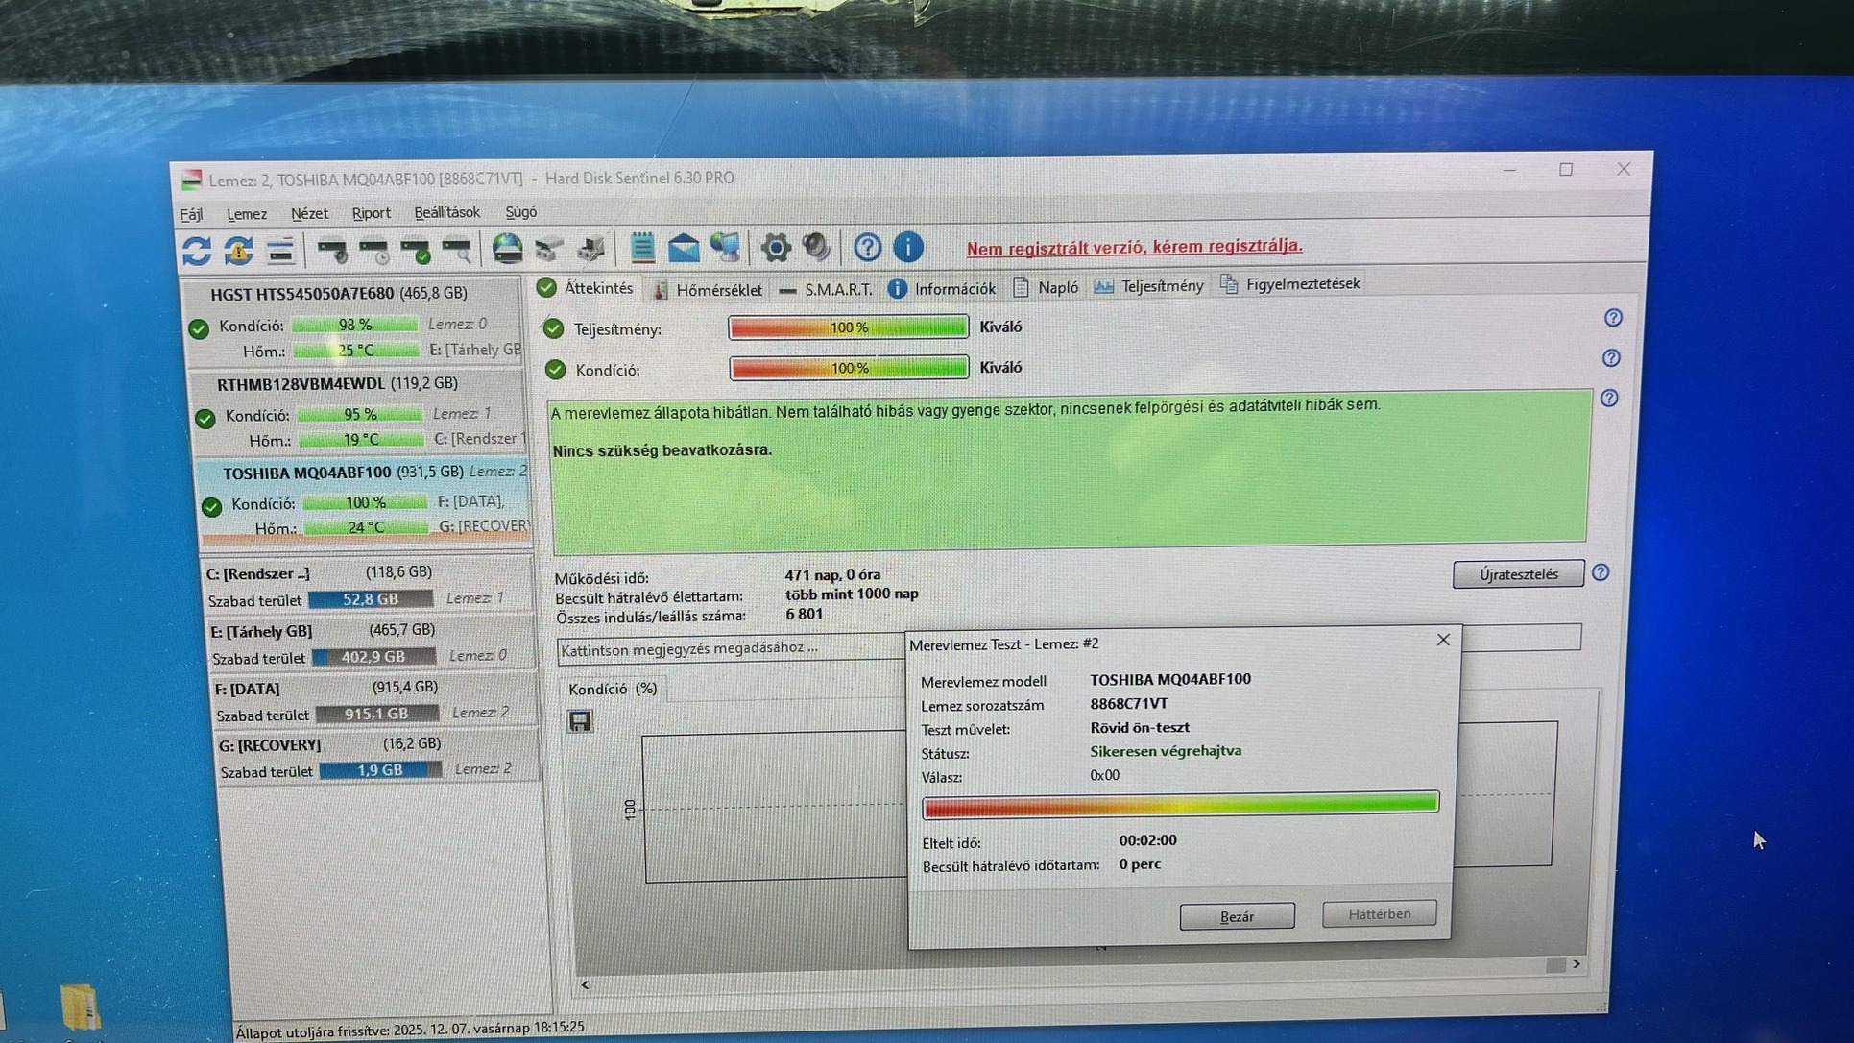Click the Újratesztelés button
Image resolution: width=1854 pixels, height=1043 pixels.
[x=1517, y=574]
